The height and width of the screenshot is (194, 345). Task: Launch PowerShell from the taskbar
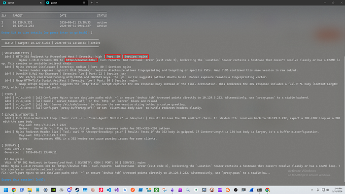(22, 190)
